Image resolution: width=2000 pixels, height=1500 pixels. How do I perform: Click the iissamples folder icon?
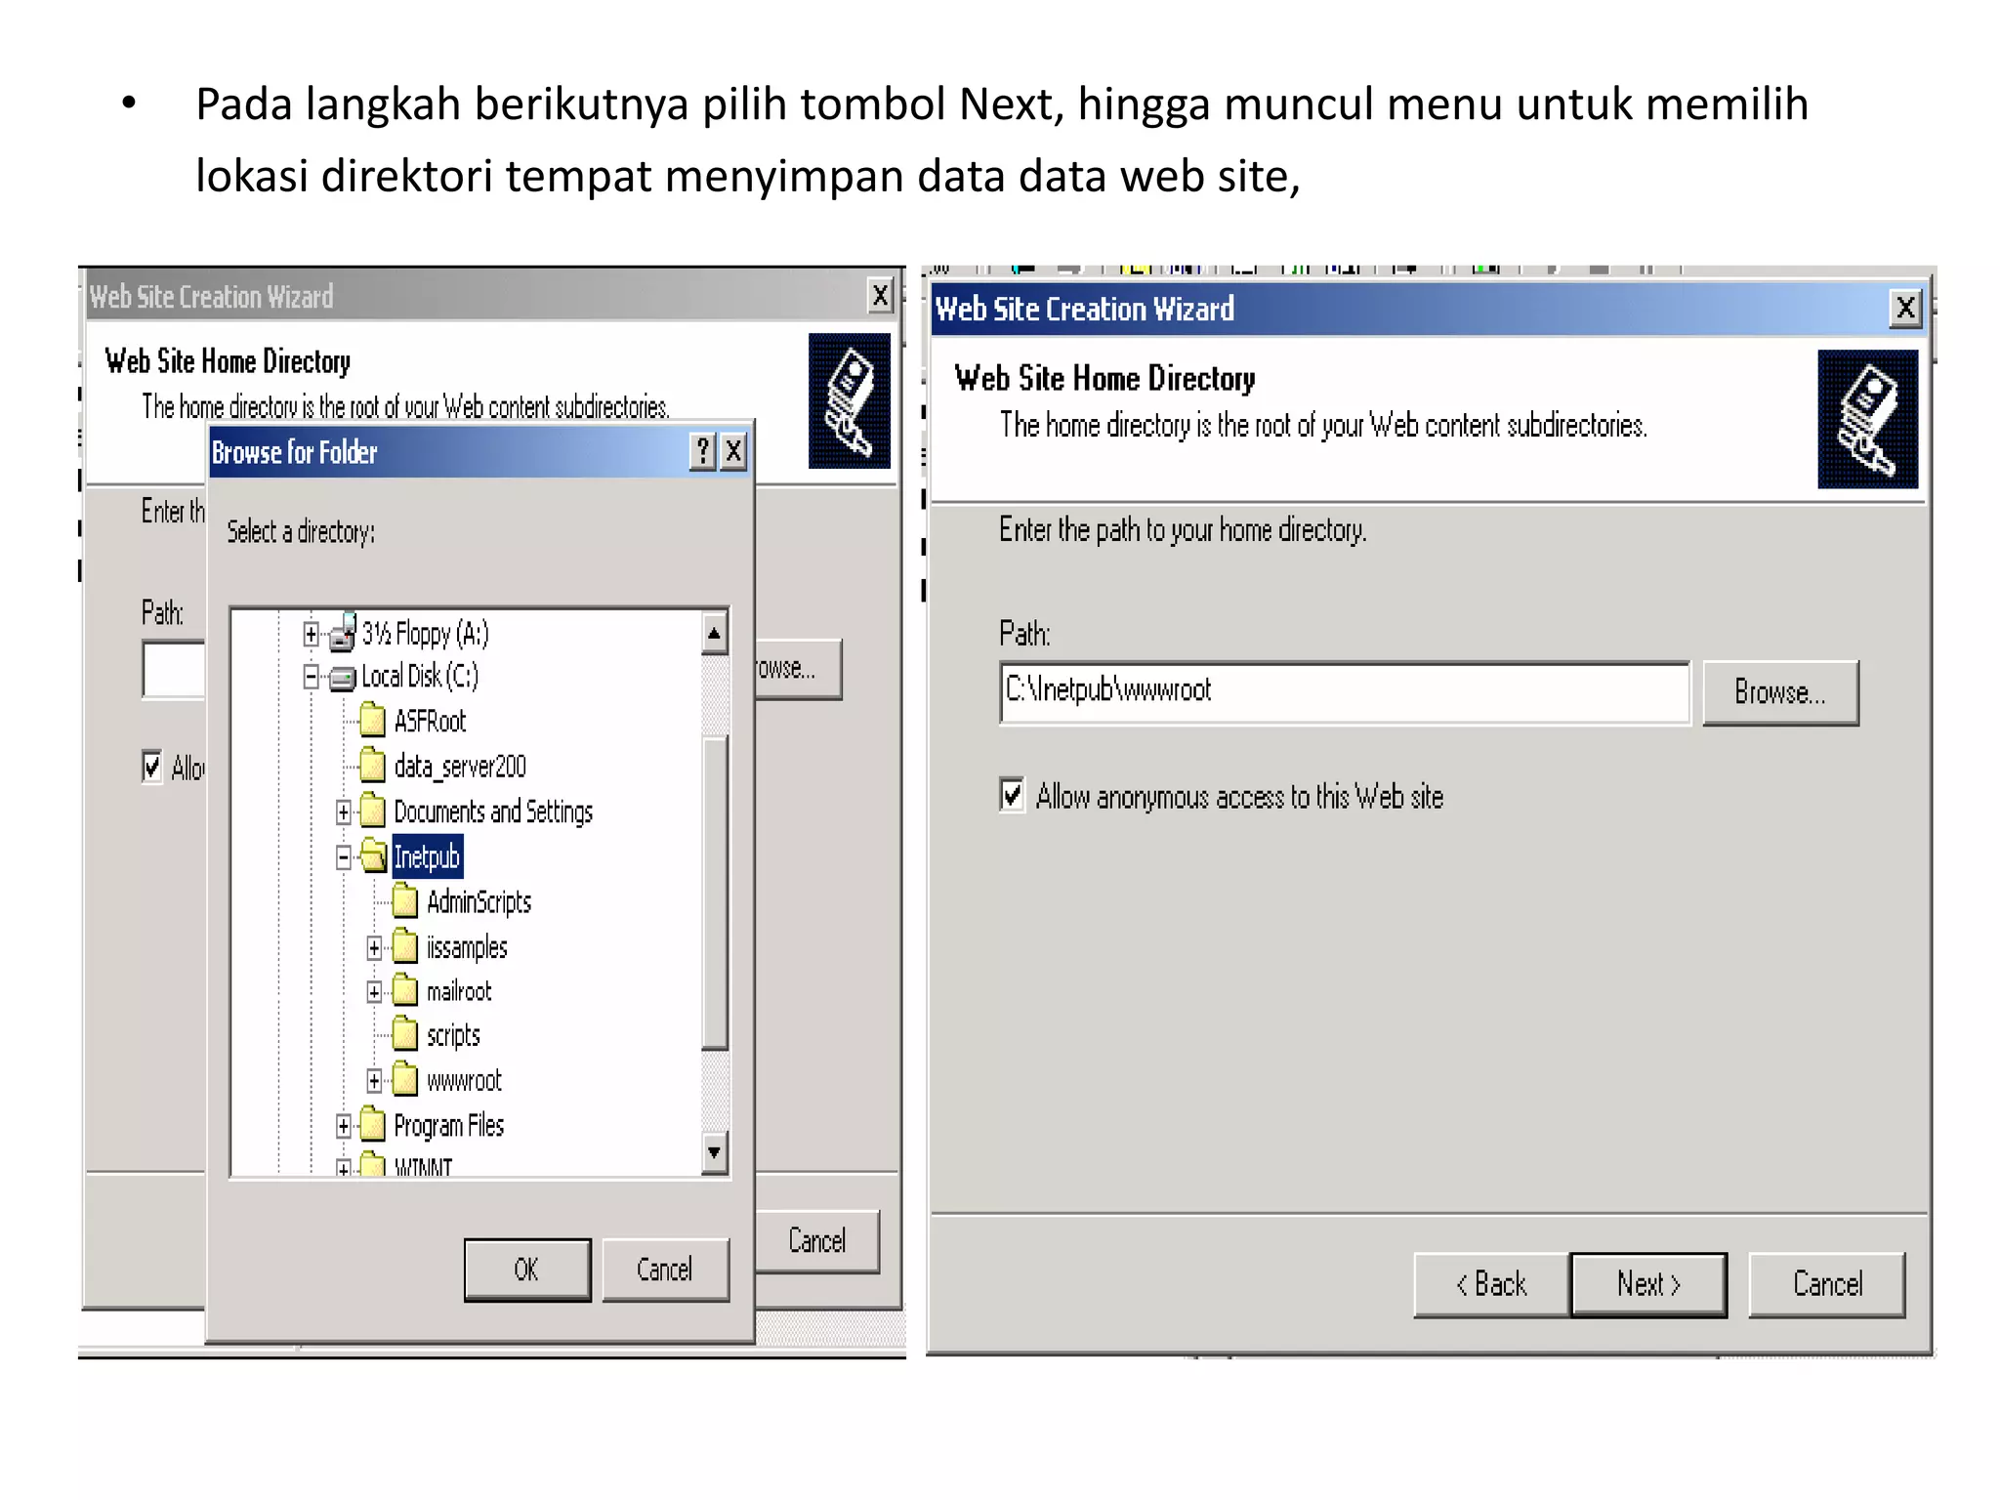[405, 946]
